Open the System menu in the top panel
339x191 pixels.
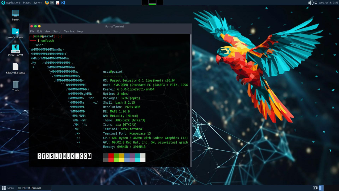pos(37,3)
